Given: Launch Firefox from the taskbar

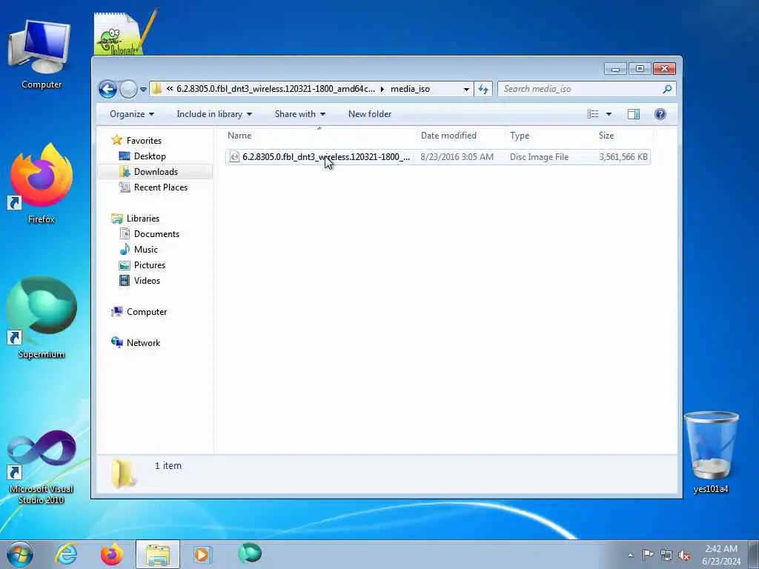Looking at the screenshot, I should (111, 554).
